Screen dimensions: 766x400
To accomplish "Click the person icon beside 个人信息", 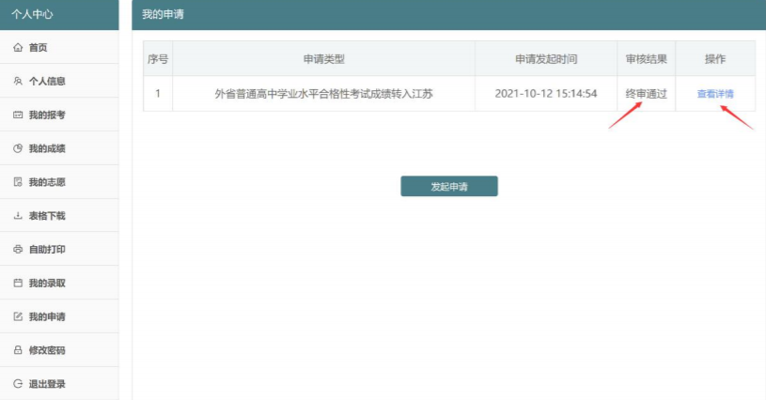I will pyautogui.click(x=17, y=82).
